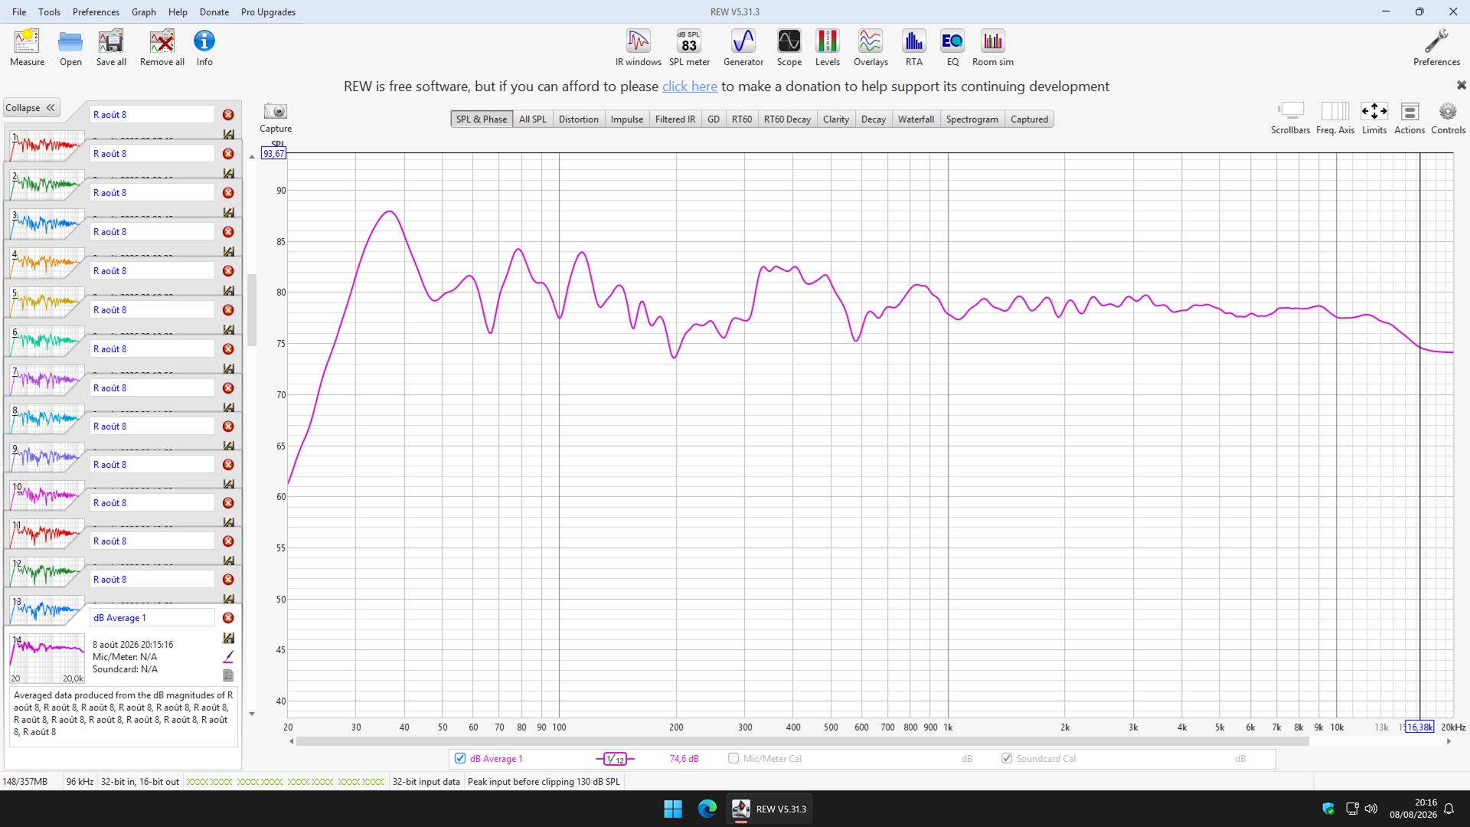
Task: Open the Windows Start menu
Action: (673, 809)
